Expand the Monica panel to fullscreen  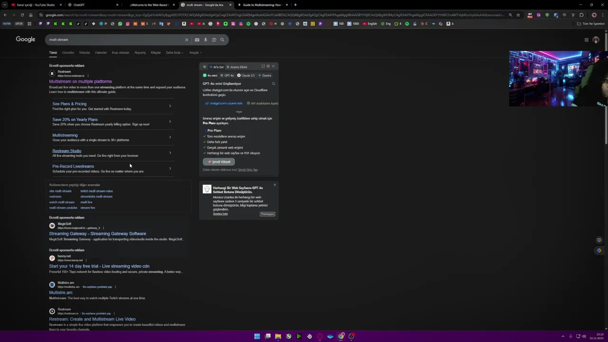[x=263, y=66]
